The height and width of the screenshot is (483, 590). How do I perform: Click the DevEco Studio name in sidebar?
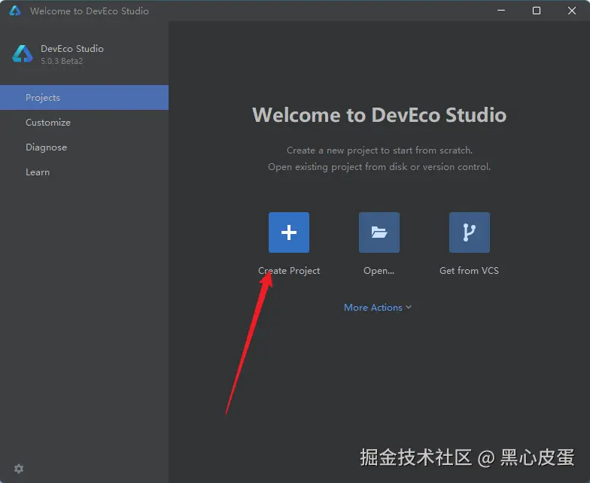tap(72, 48)
